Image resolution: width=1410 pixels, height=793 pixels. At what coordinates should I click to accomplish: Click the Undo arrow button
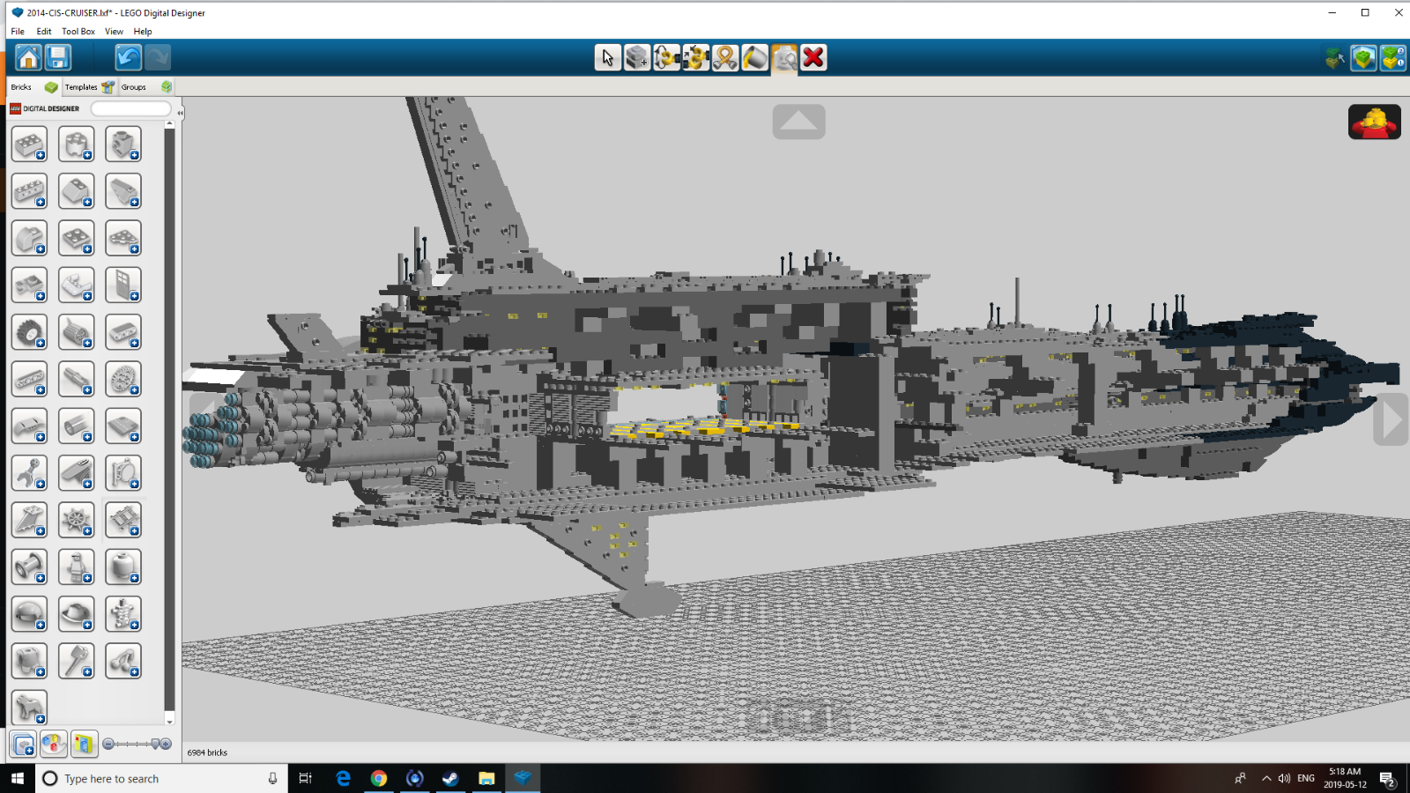click(x=129, y=58)
